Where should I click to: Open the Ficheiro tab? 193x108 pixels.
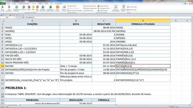(x=3, y=4)
